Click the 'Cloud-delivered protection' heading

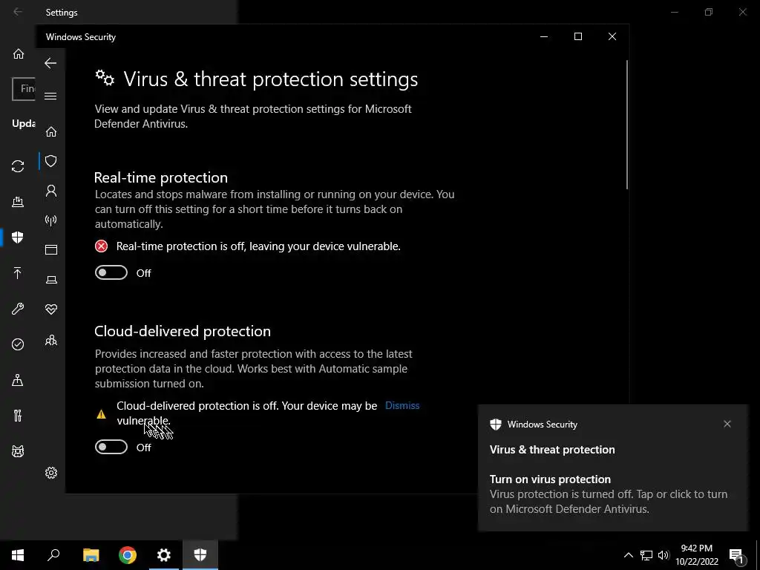pos(183,331)
